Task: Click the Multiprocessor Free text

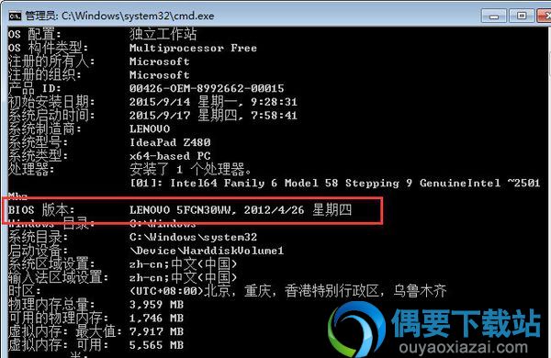Action: pyautogui.click(x=193, y=48)
